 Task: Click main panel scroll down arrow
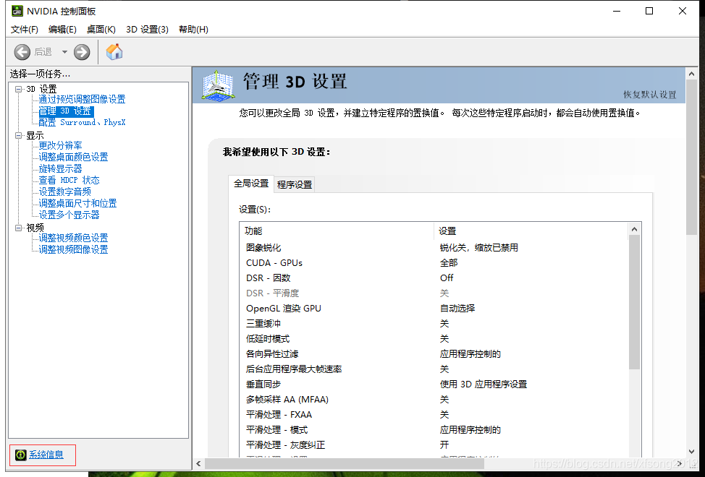[691, 452]
